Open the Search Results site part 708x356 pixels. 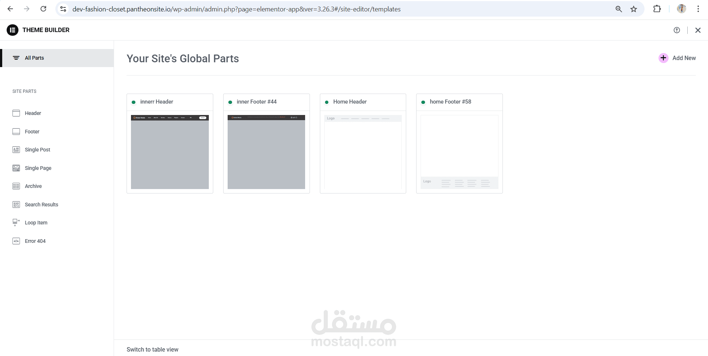[41, 205]
